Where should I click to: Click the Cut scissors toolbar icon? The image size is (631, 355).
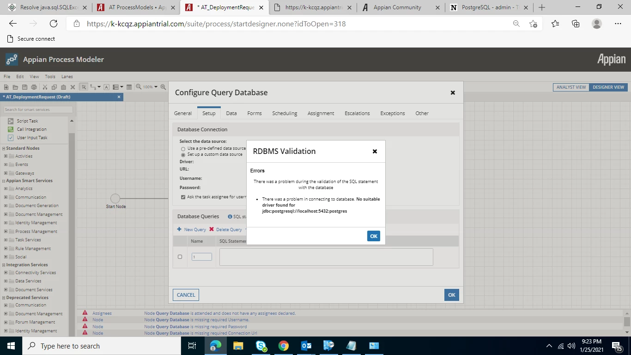(x=45, y=87)
